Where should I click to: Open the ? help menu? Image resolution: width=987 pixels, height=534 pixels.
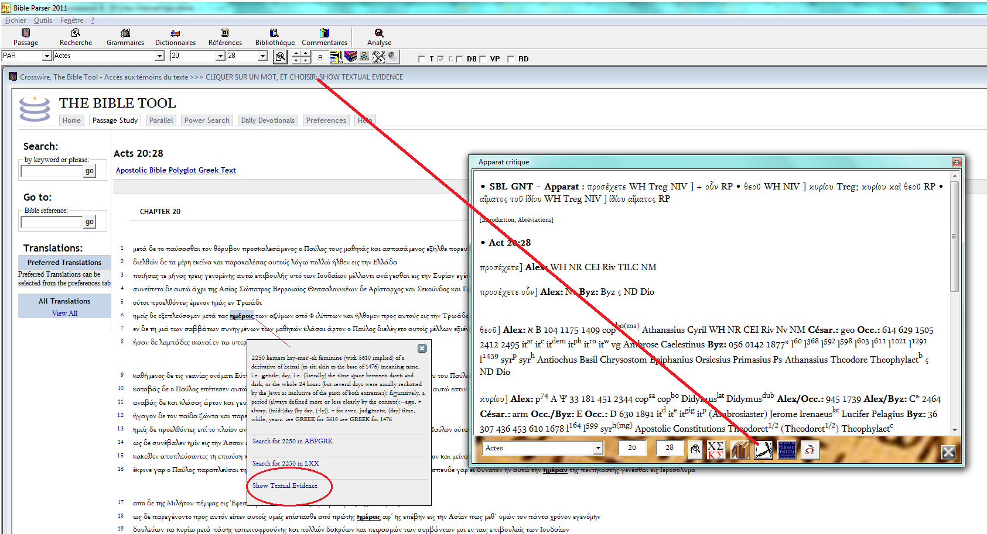tap(93, 20)
